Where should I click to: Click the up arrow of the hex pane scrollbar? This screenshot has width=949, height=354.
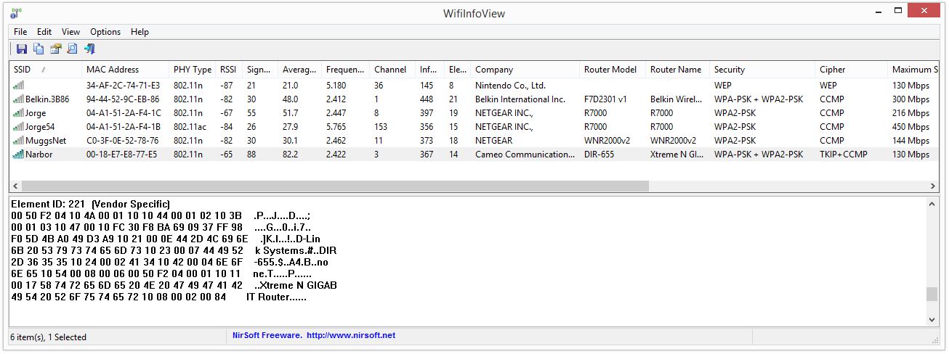(932, 204)
